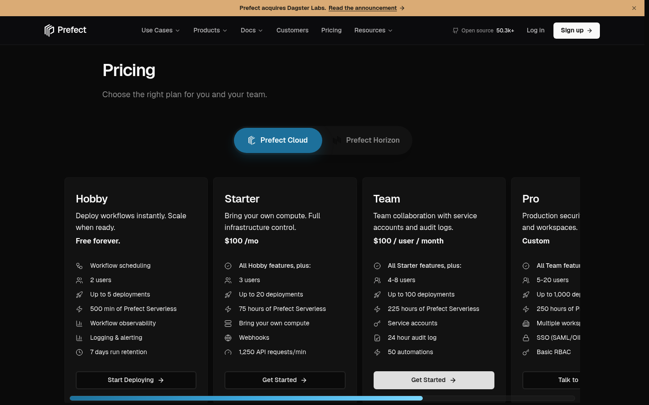Click the '$100 / user / month' price
This screenshot has height=405, width=649.
pyautogui.click(x=408, y=241)
